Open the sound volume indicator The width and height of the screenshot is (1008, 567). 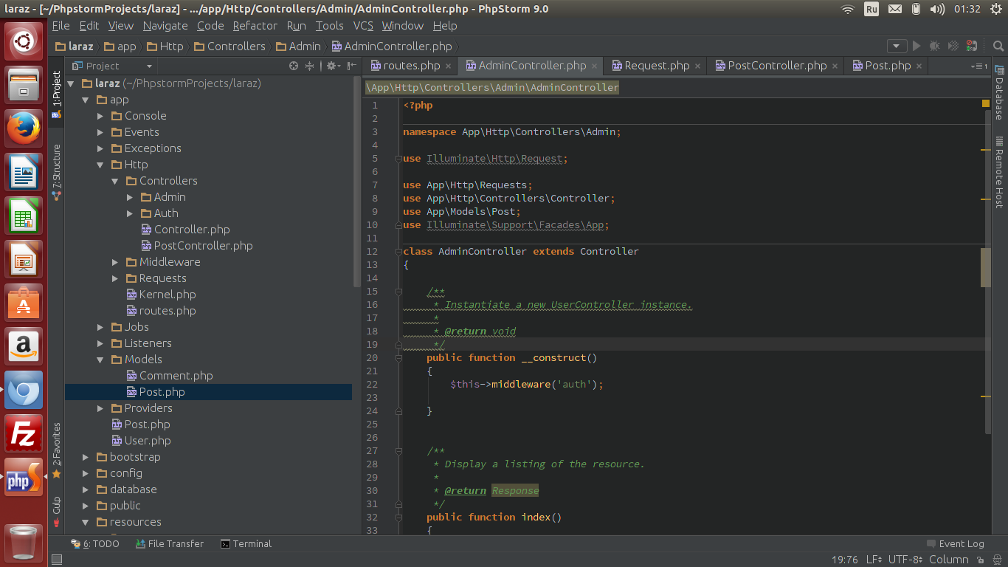937,9
